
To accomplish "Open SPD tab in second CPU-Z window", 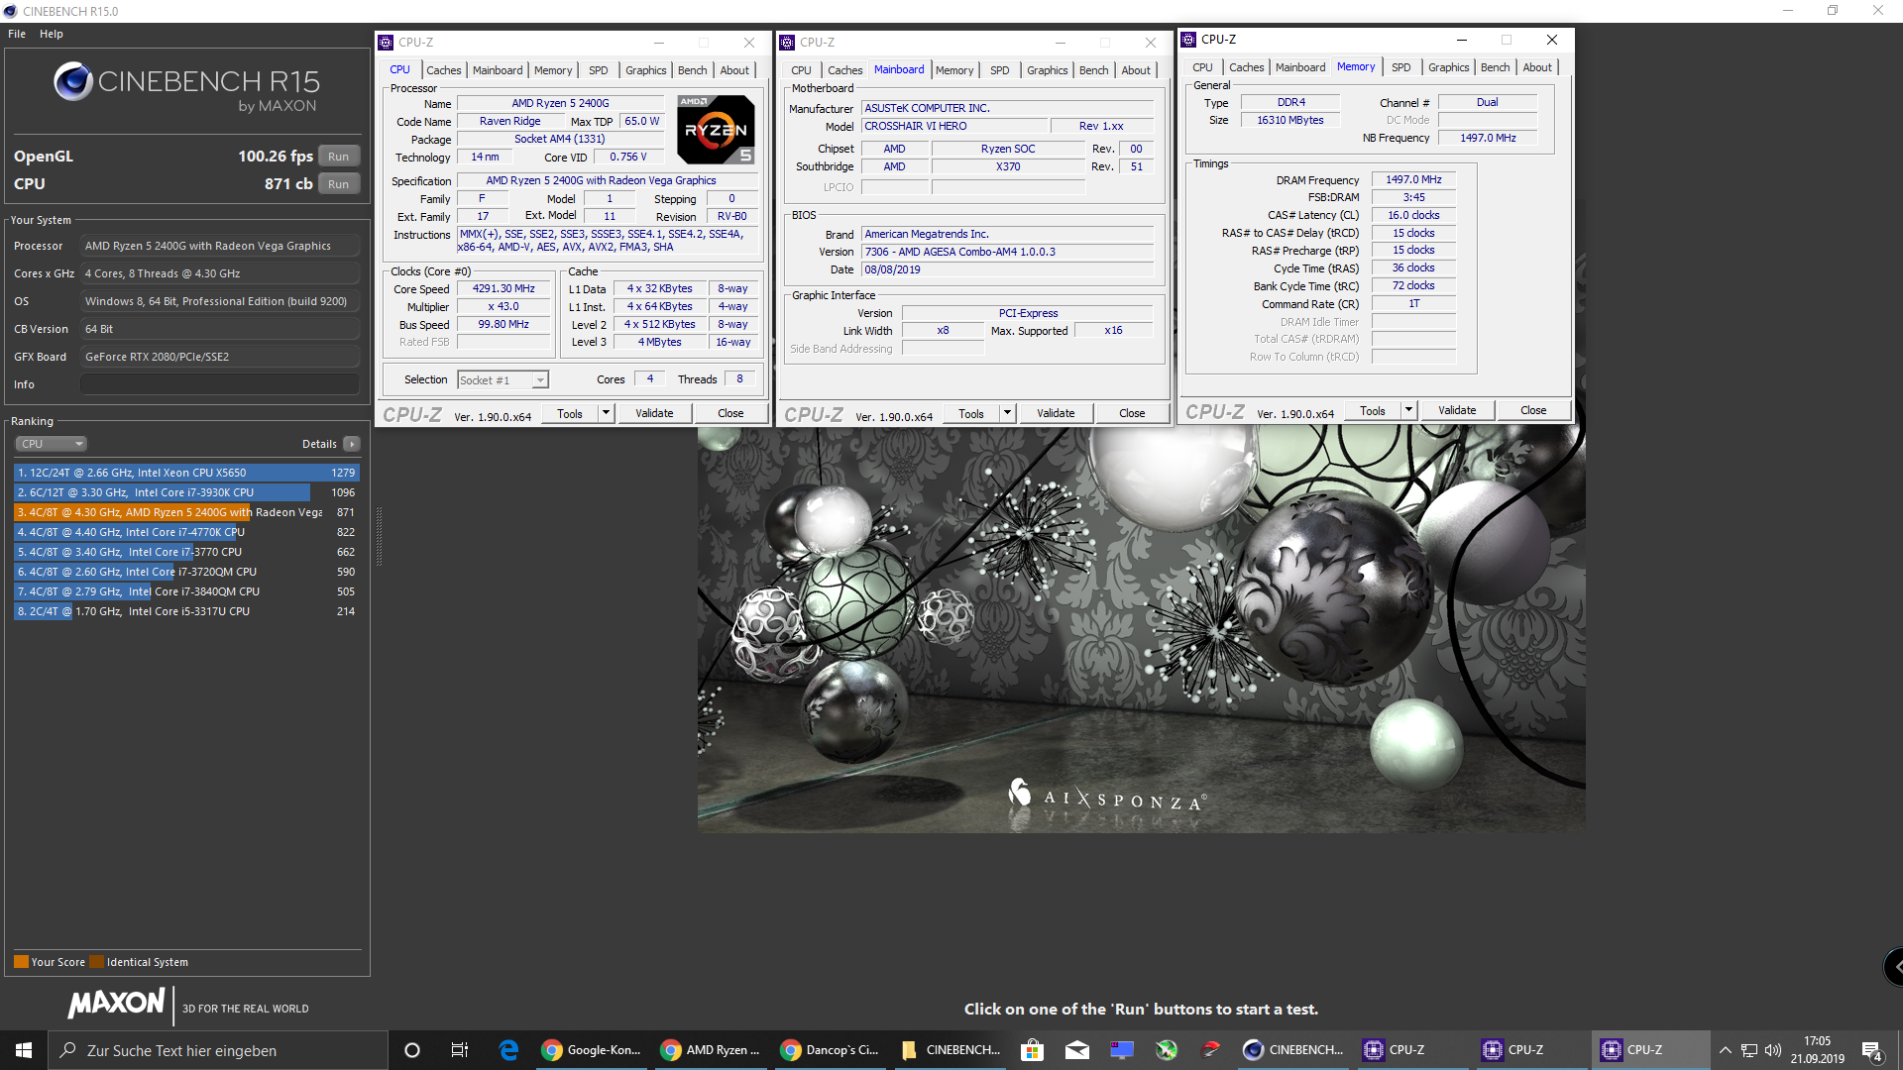I will [x=999, y=70].
